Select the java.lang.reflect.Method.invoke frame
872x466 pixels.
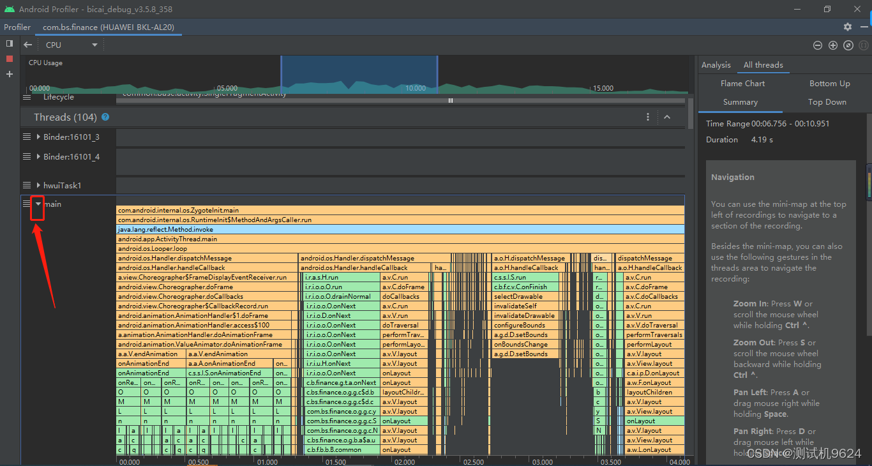point(400,229)
